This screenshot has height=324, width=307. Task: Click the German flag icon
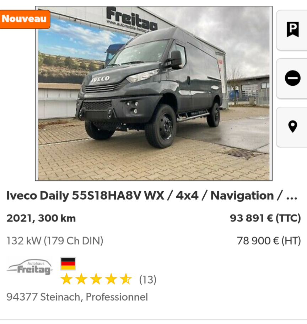pyautogui.click(x=68, y=264)
